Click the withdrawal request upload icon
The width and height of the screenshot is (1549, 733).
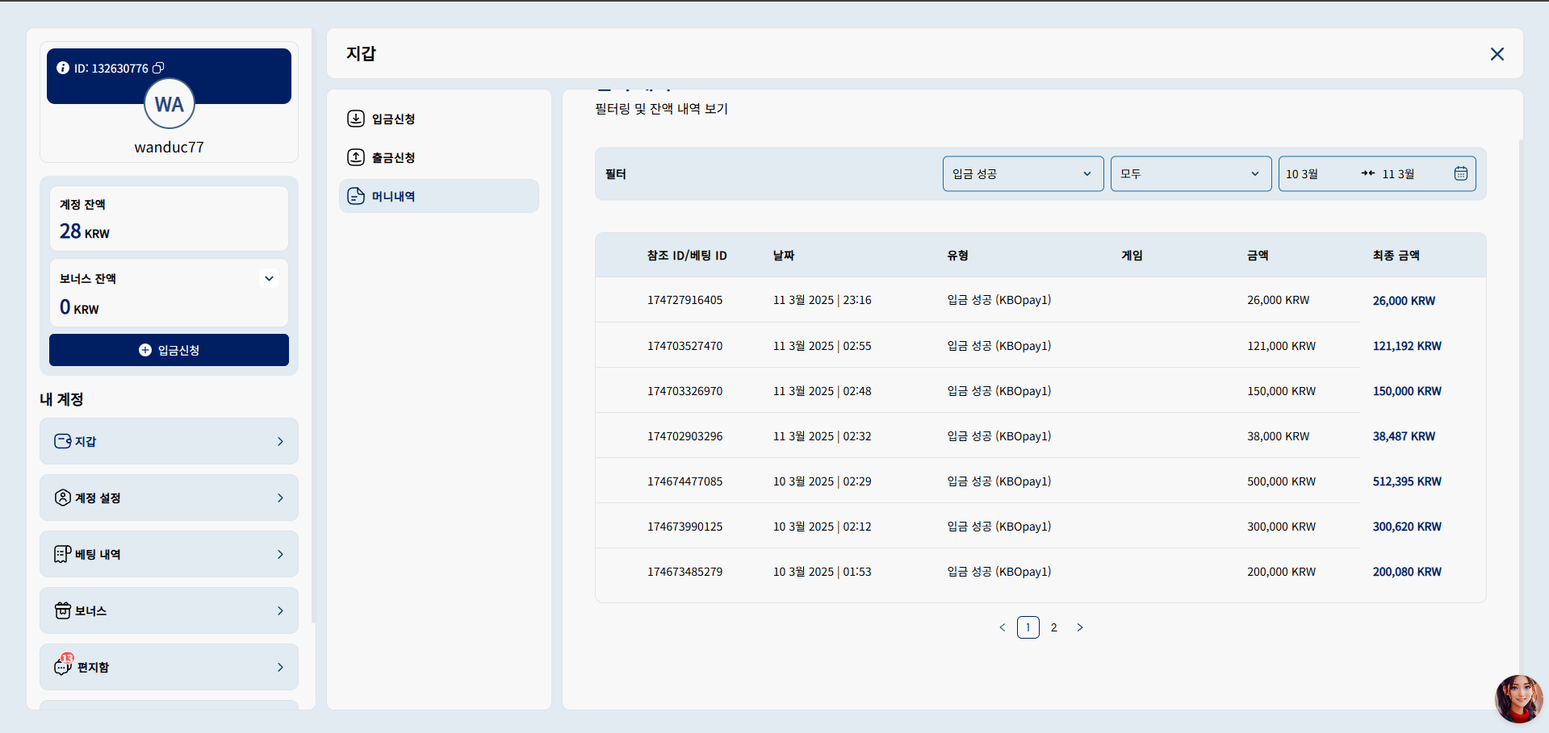coord(356,157)
